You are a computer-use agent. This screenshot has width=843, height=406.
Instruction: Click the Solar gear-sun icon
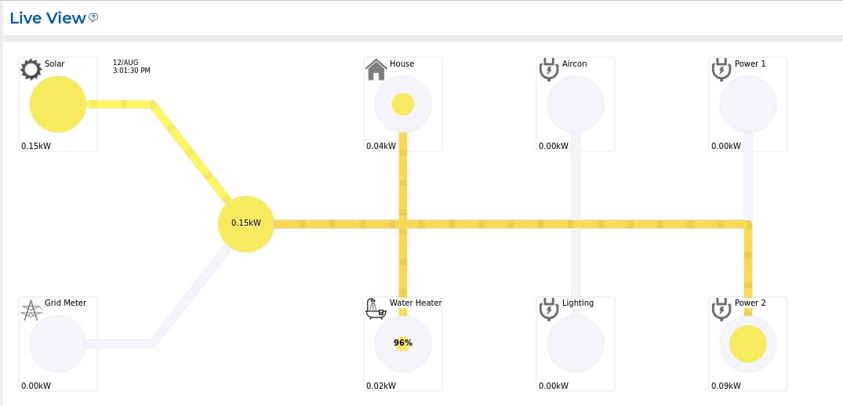click(x=31, y=70)
